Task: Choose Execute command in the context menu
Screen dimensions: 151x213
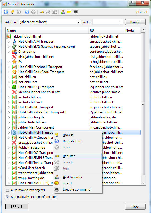Action: coord(78,189)
